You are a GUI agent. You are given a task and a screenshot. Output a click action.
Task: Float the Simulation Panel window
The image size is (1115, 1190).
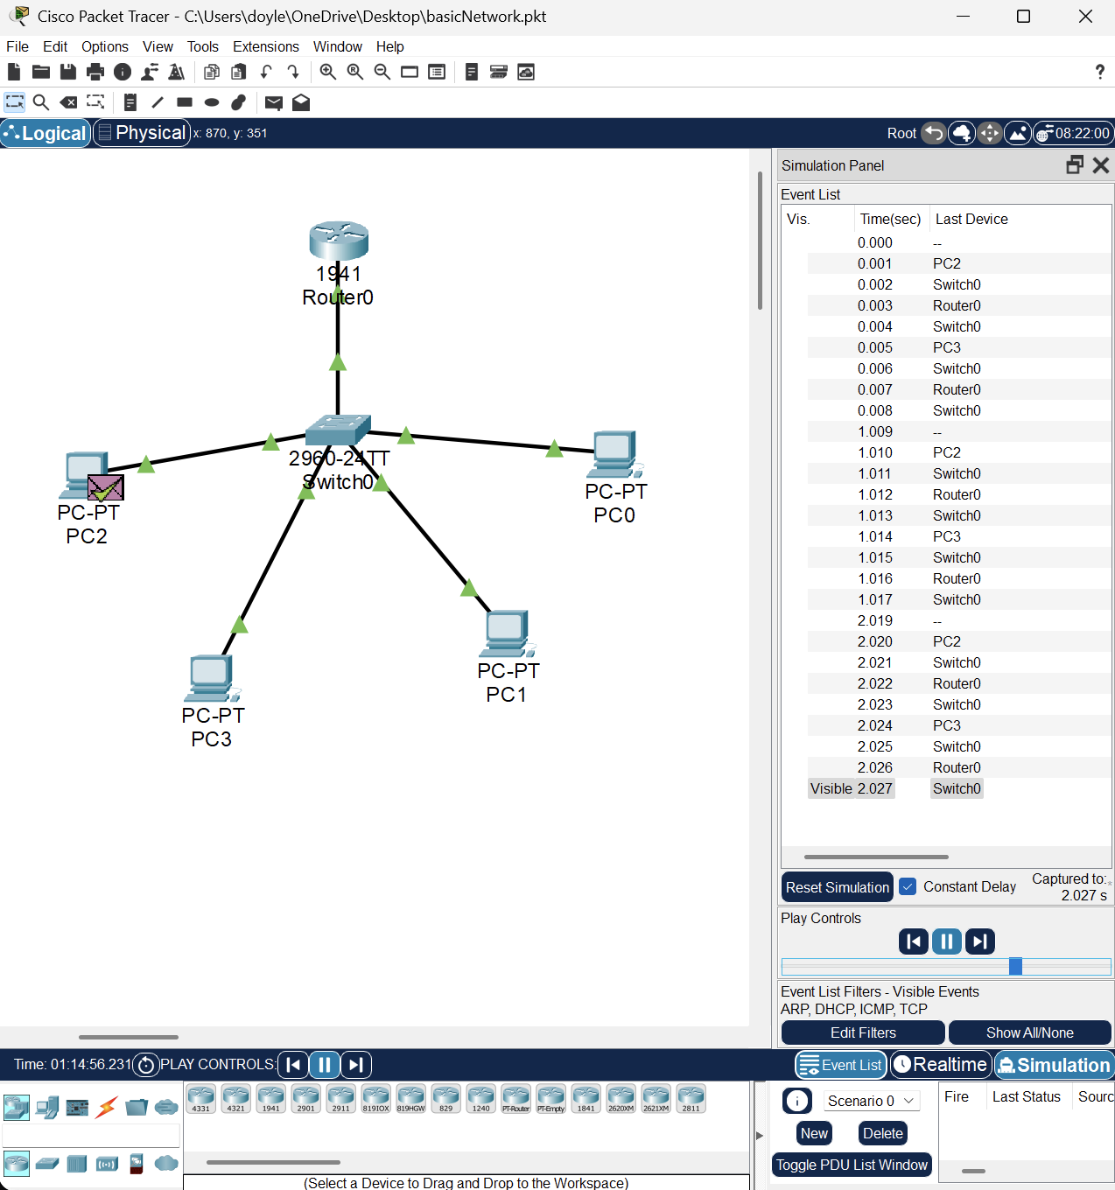[x=1075, y=164]
